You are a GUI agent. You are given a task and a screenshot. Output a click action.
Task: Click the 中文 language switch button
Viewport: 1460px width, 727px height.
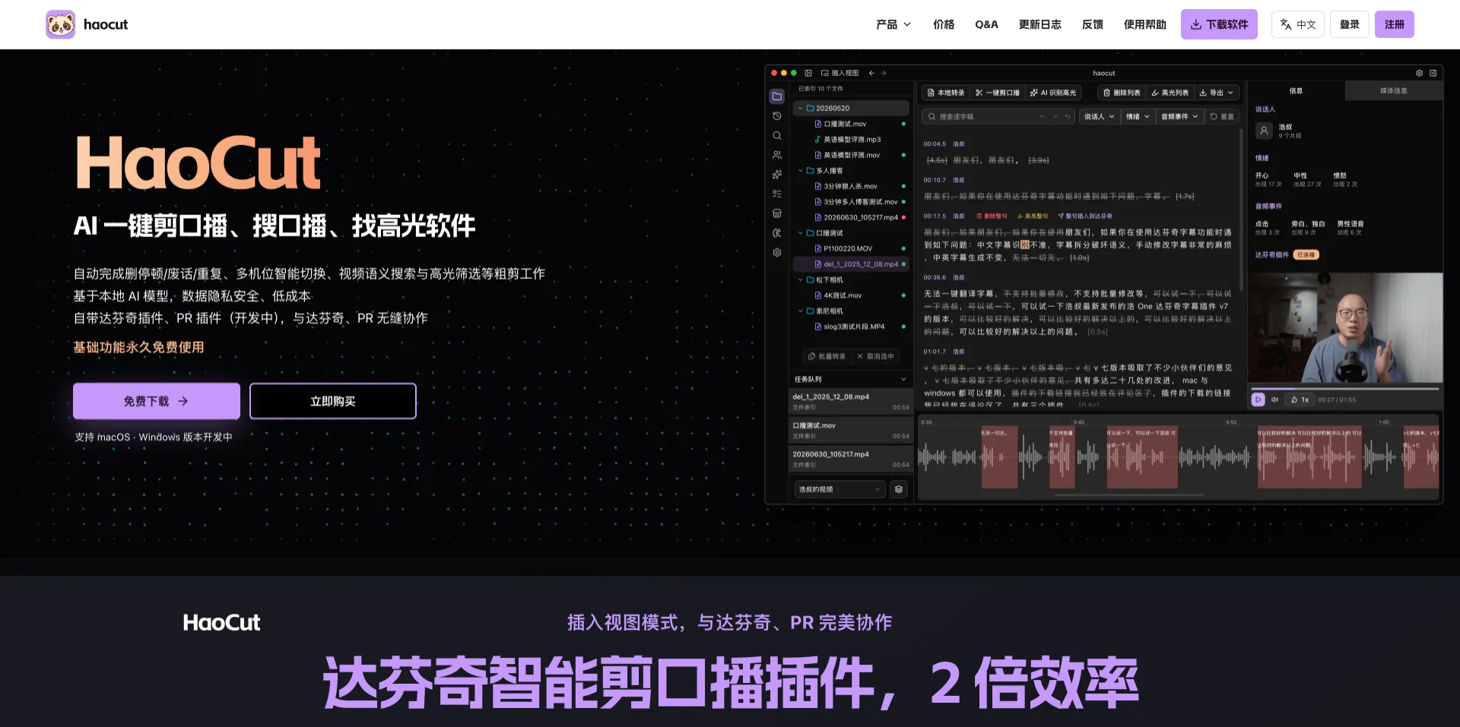coord(1298,24)
